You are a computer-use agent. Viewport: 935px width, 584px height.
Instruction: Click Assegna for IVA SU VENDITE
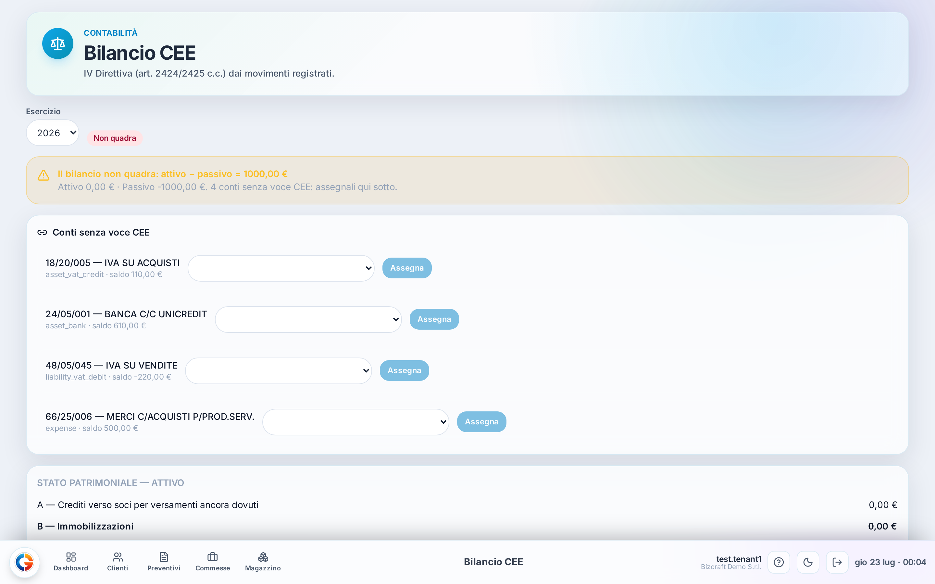pos(405,371)
